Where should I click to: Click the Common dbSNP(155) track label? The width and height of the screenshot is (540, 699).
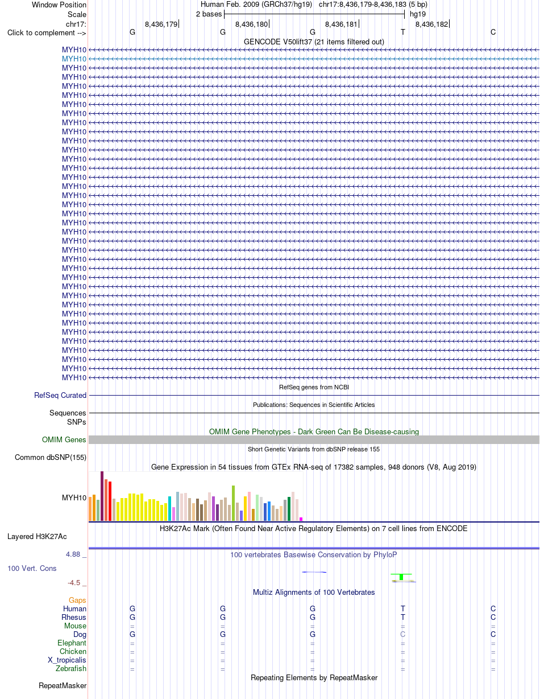click(51, 457)
